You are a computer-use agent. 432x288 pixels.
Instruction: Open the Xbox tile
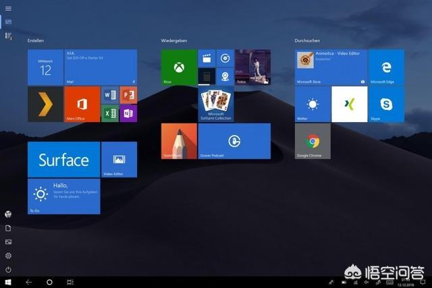click(179, 67)
